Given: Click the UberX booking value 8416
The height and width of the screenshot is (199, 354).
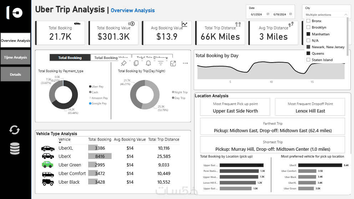Looking at the screenshot, I should [100, 156].
